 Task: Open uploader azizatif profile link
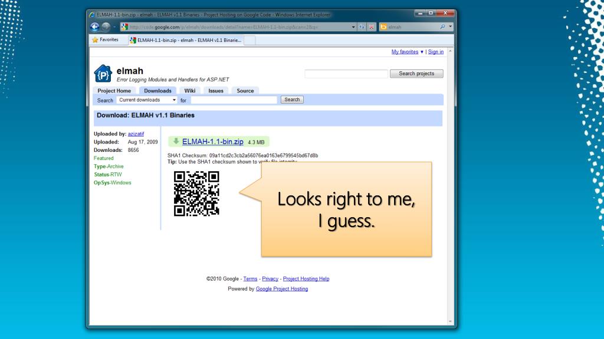click(136, 134)
